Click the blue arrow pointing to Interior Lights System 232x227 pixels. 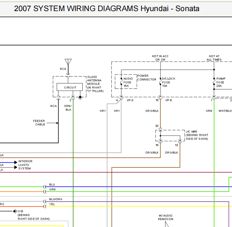16,162
